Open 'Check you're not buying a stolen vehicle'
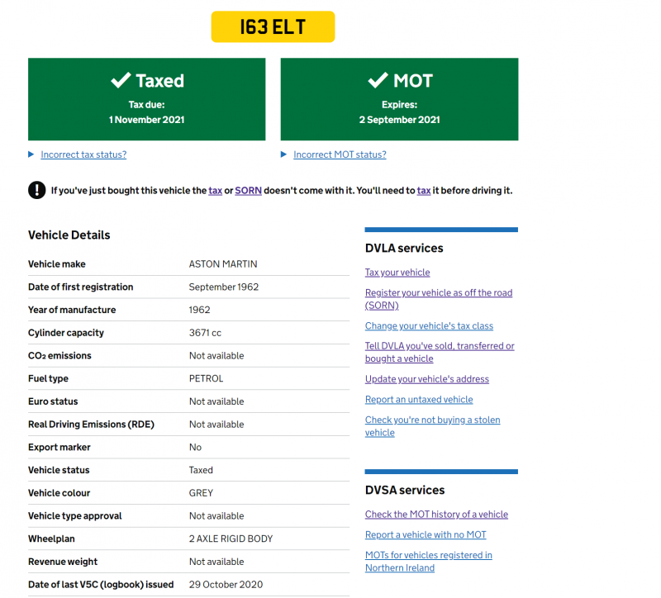This screenshot has width=661, height=598. pyautogui.click(x=432, y=426)
